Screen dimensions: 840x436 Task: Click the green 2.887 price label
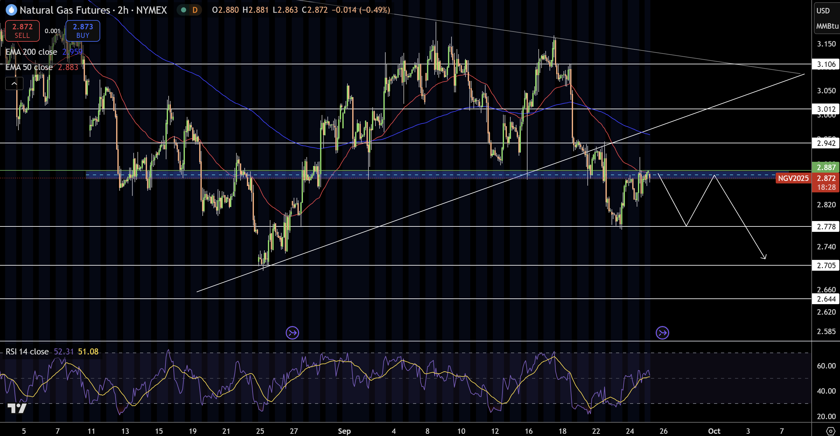pyautogui.click(x=826, y=168)
